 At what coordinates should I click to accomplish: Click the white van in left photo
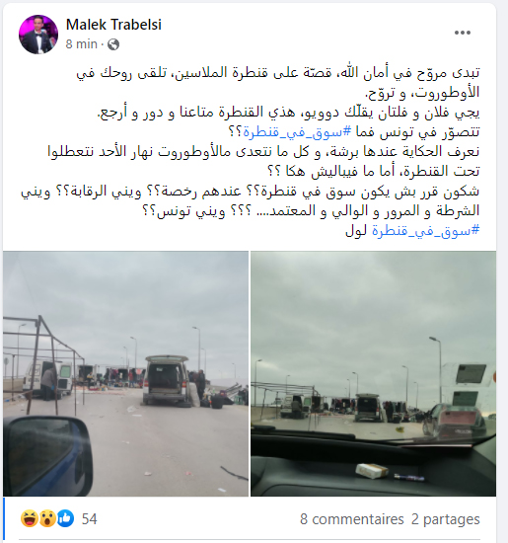point(48,380)
